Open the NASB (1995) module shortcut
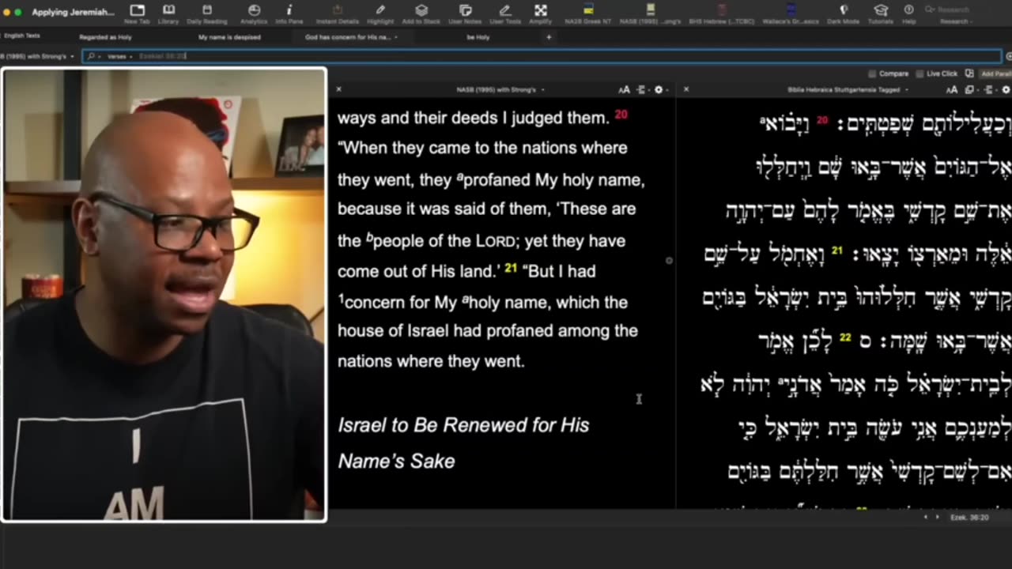Image resolution: width=1012 pixels, height=569 pixels. [650, 13]
